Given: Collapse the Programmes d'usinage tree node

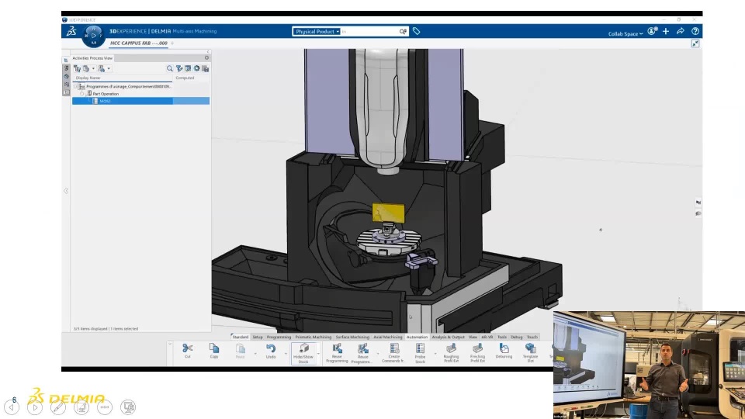Looking at the screenshot, I should 75,86.
